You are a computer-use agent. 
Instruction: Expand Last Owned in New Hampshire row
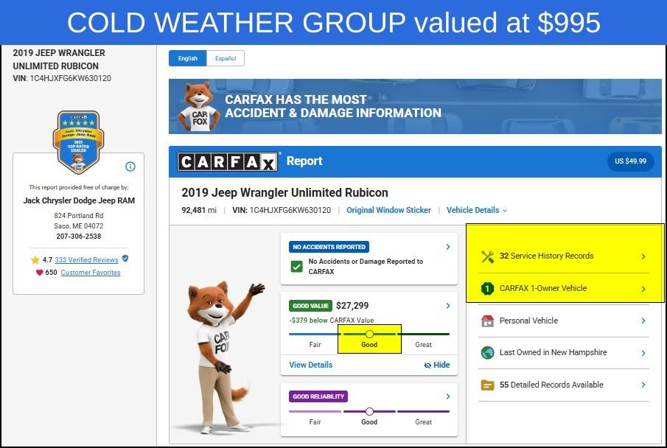(x=564, y=353)
